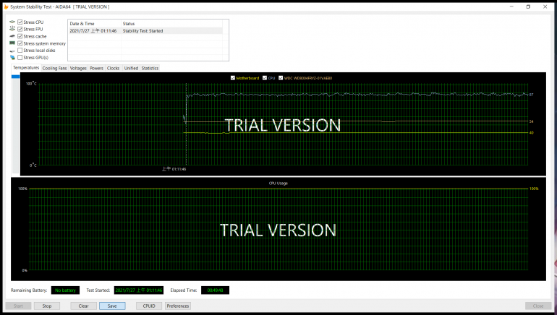Click the disk drive icon beside Stress local disks

(x=12, y=51)
